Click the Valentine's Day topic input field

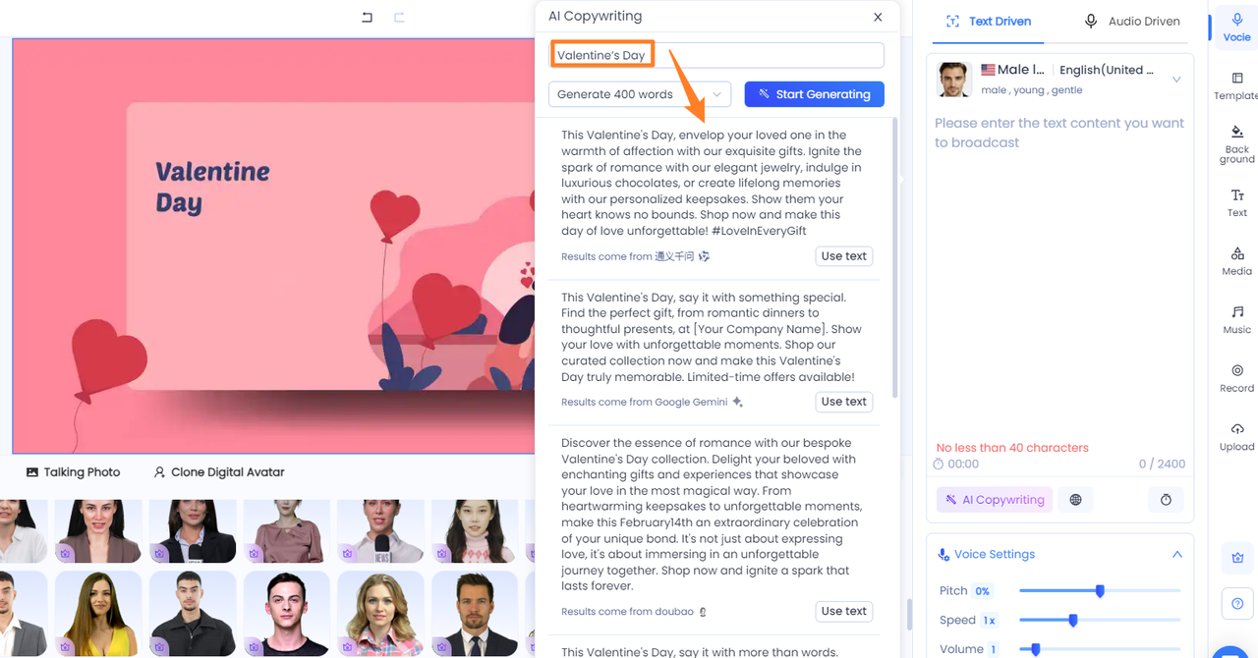715,55
